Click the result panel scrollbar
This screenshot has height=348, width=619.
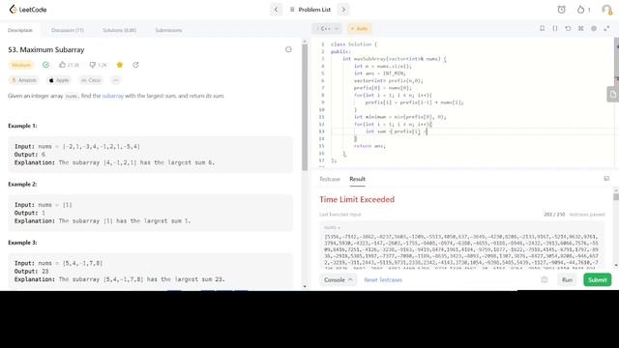point(616,196)
